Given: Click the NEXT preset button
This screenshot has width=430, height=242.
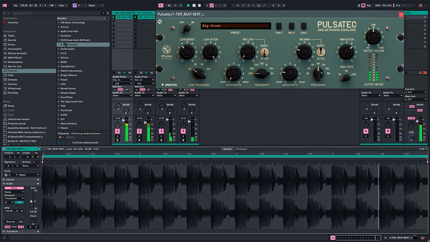Looking at the screenshot, I should pos(291,26).
